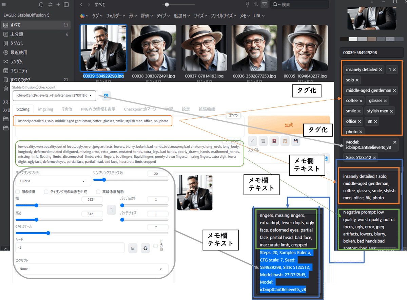Open the sort order icon

click(x=256, y=4)
